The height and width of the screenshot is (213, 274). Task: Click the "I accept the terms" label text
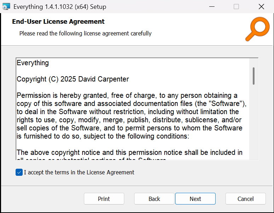79,172
